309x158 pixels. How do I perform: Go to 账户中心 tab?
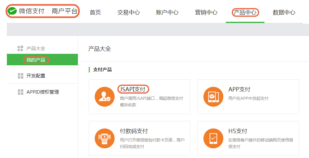pyautogui.click(x=167, y=12)
